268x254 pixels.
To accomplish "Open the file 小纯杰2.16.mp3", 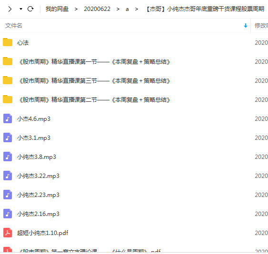I will (38, 214).
